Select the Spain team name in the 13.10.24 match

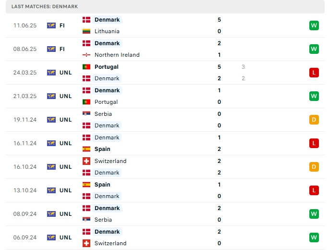[102, 185]
